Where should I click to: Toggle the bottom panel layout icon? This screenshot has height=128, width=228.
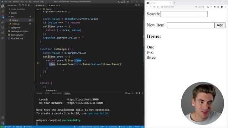pos(122,1)
